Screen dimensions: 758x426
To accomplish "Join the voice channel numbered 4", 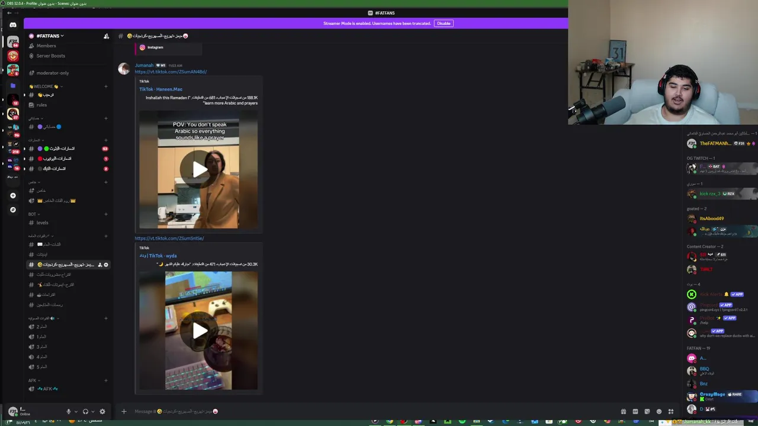I will point(68,357).
